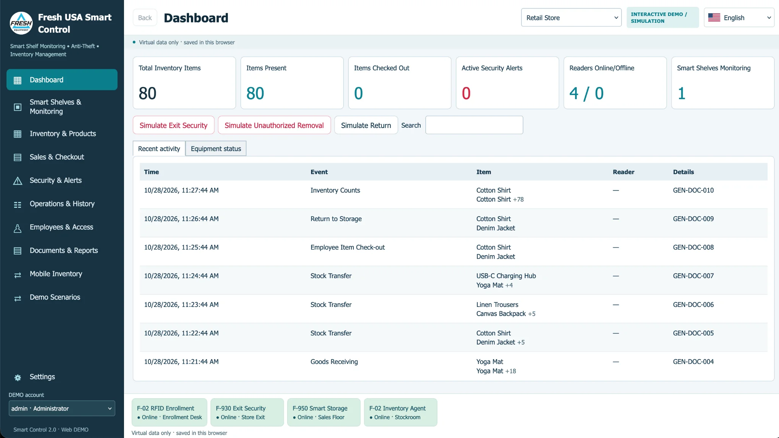Open Smart Shelves & Monitoring menu item
This screenshot has height=438, width=779.
click(x=62, y=107)
